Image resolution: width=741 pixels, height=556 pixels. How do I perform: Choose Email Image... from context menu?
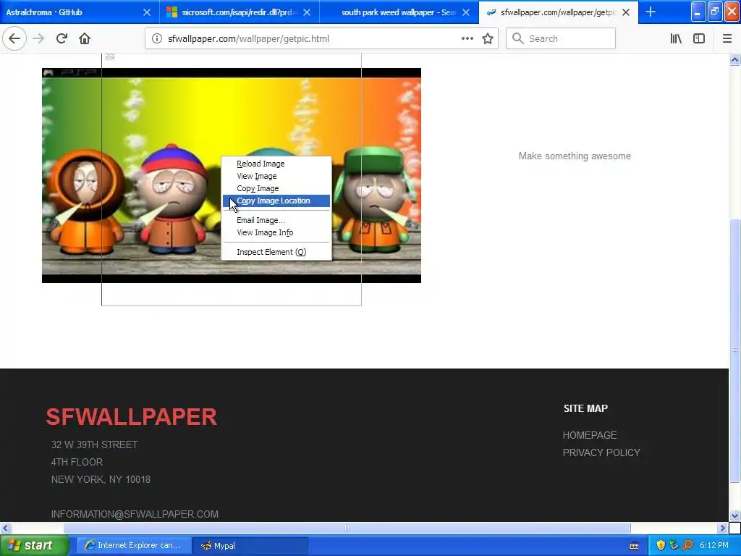[x=276, y=220]
